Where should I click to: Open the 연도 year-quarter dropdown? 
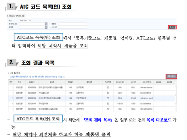[x=25, y=21]
